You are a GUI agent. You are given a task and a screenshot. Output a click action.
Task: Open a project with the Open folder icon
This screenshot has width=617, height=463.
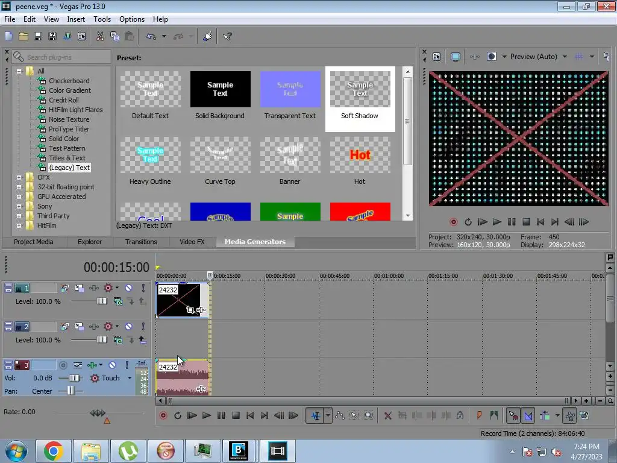[x=23, y=36]
